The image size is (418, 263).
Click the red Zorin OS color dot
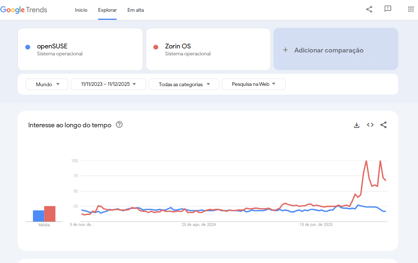[156, 47]
